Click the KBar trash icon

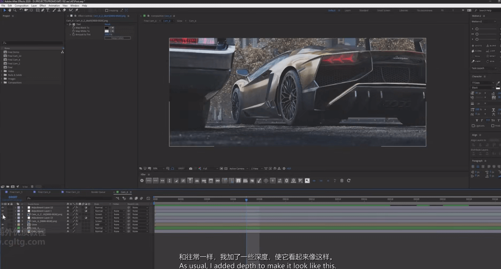click(342, 180)
